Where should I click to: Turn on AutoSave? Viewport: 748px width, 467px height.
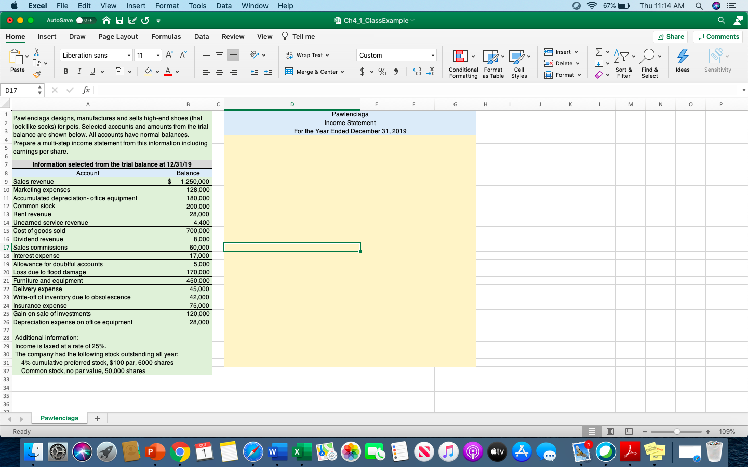87,19
